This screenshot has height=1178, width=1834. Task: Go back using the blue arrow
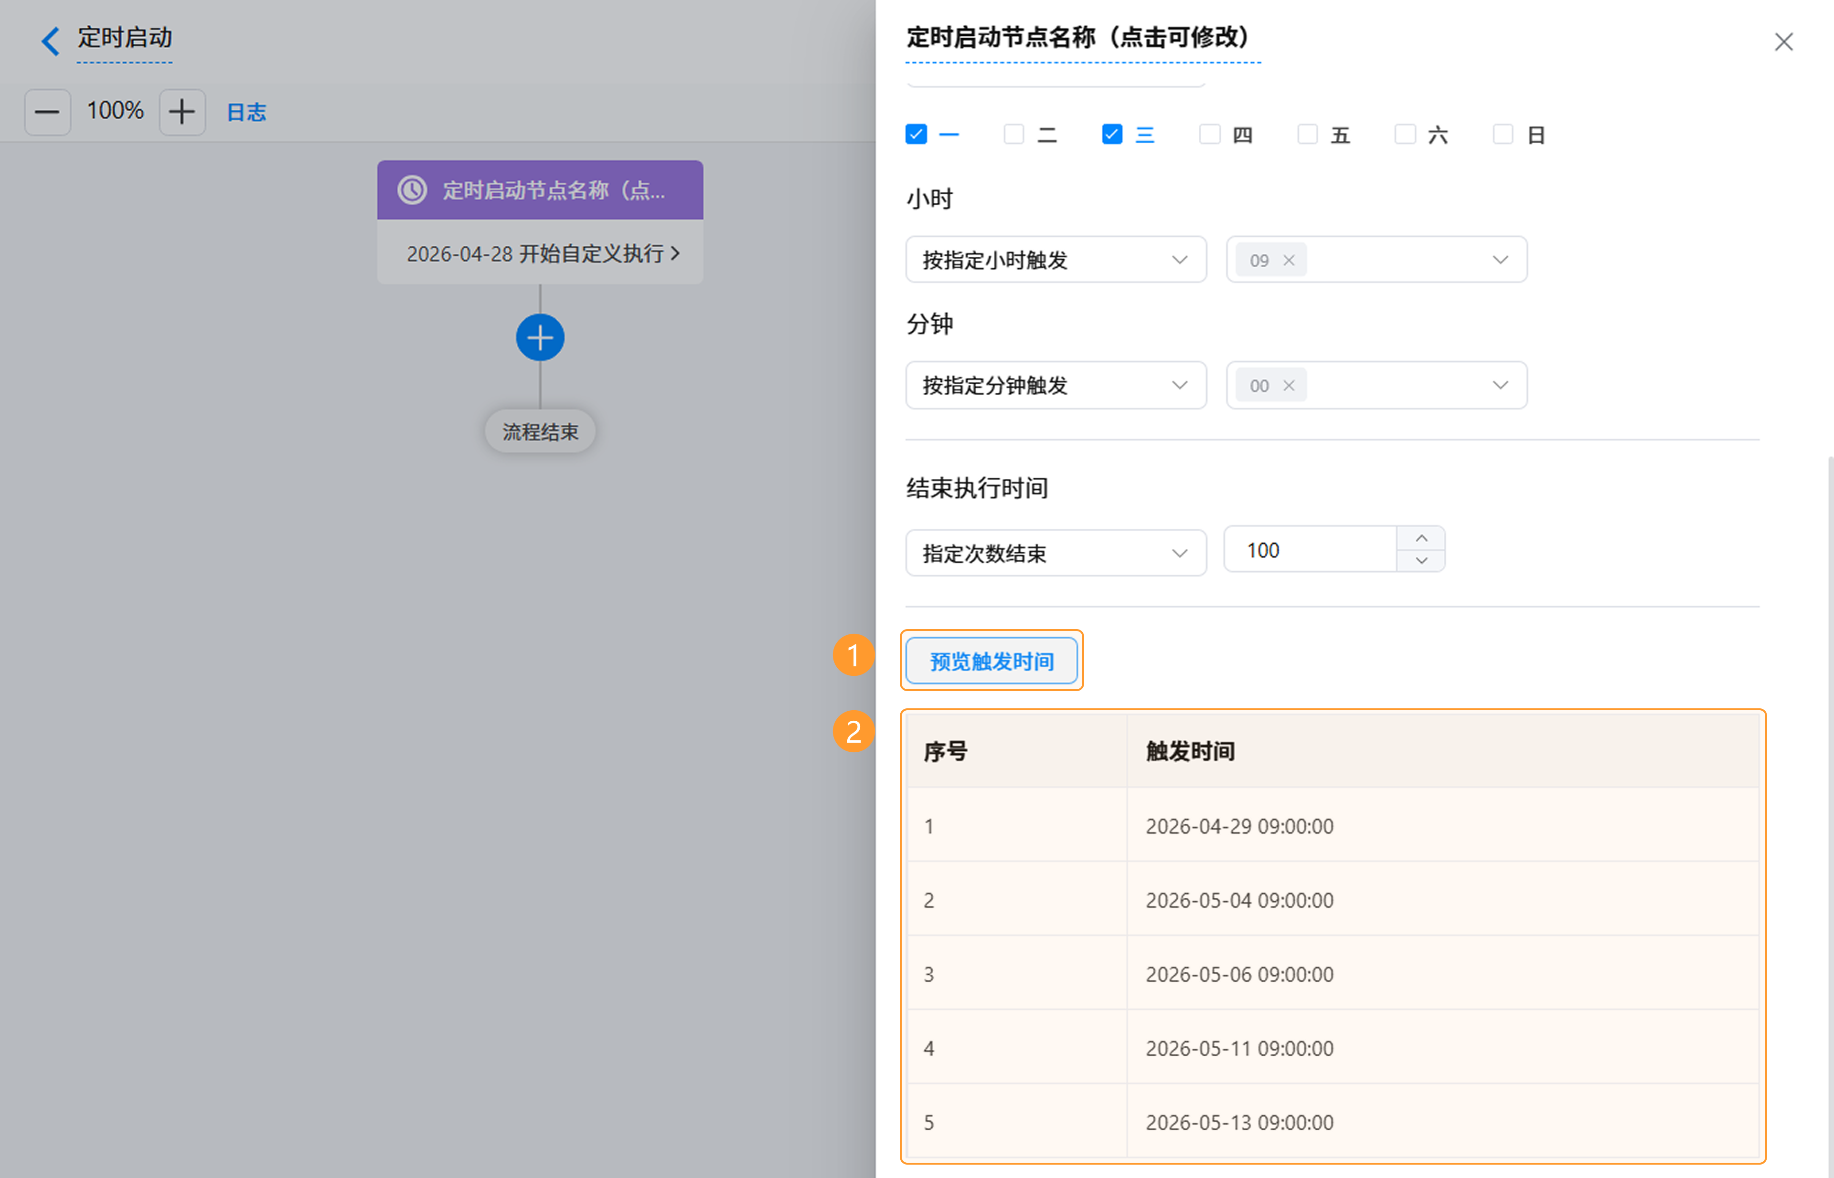pyautogui.click(x=51, y=41)
